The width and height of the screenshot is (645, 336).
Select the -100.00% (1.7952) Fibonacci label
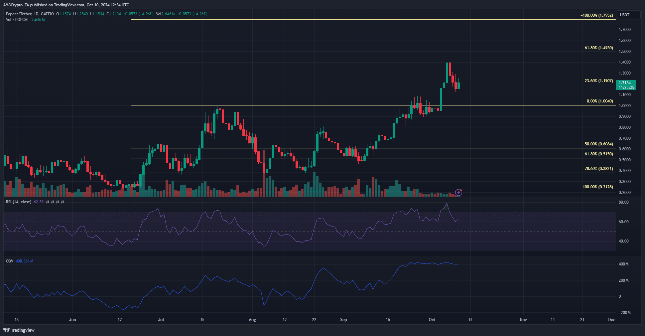tap(597, 15)
